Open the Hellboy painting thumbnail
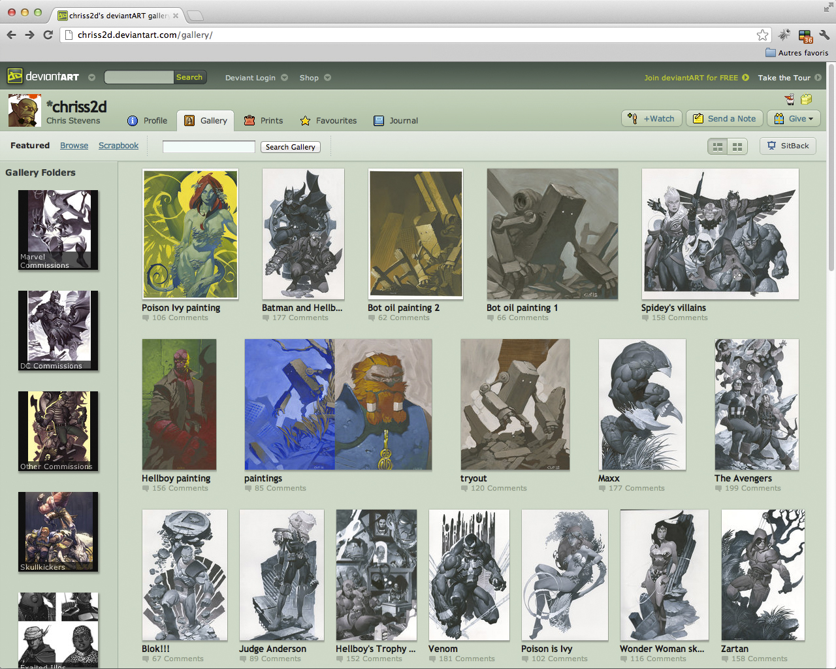Image resolution: width=836 pixels, height=669 pixels. [x=179, y=404]
